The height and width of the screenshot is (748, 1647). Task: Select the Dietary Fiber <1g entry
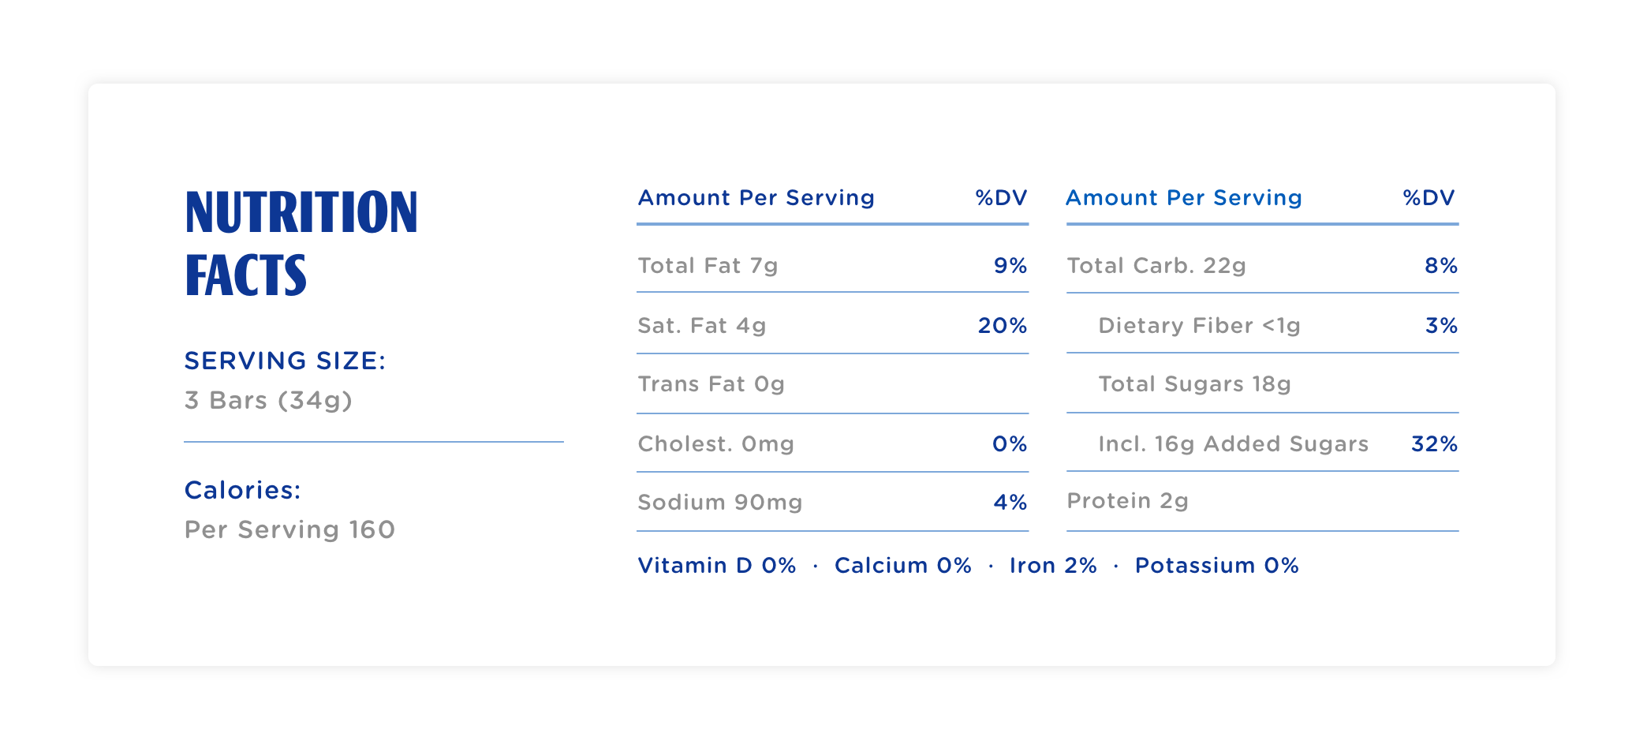pyautogui.click(x=1199, y=326)
